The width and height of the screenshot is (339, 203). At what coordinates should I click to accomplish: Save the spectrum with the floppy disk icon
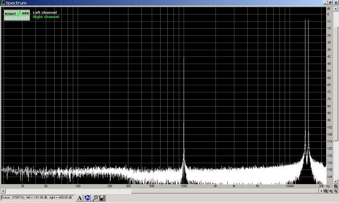(102, 198)
